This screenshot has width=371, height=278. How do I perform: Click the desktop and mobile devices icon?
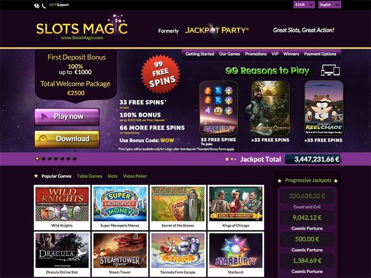click(330, 71)
